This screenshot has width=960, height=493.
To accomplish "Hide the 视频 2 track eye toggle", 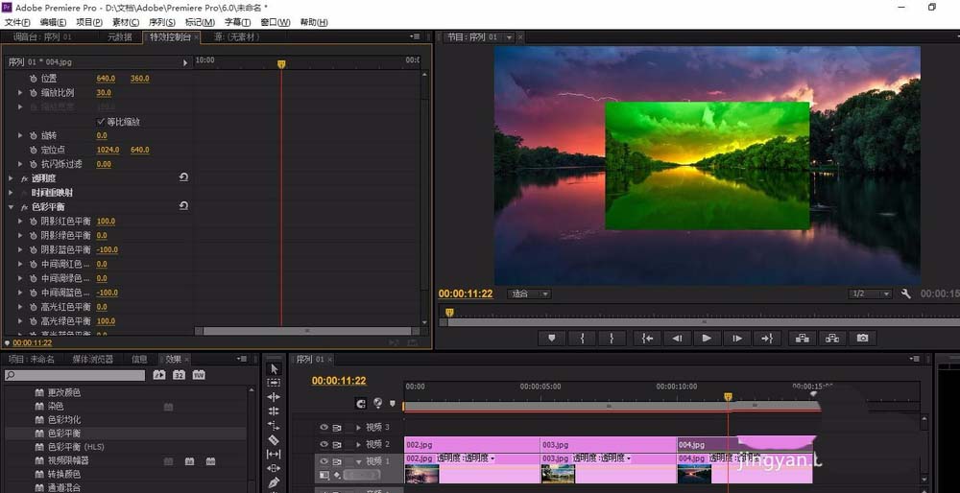I will click(324, 444).
